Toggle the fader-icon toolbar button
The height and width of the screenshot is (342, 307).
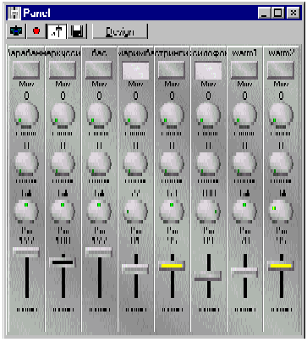57,31
